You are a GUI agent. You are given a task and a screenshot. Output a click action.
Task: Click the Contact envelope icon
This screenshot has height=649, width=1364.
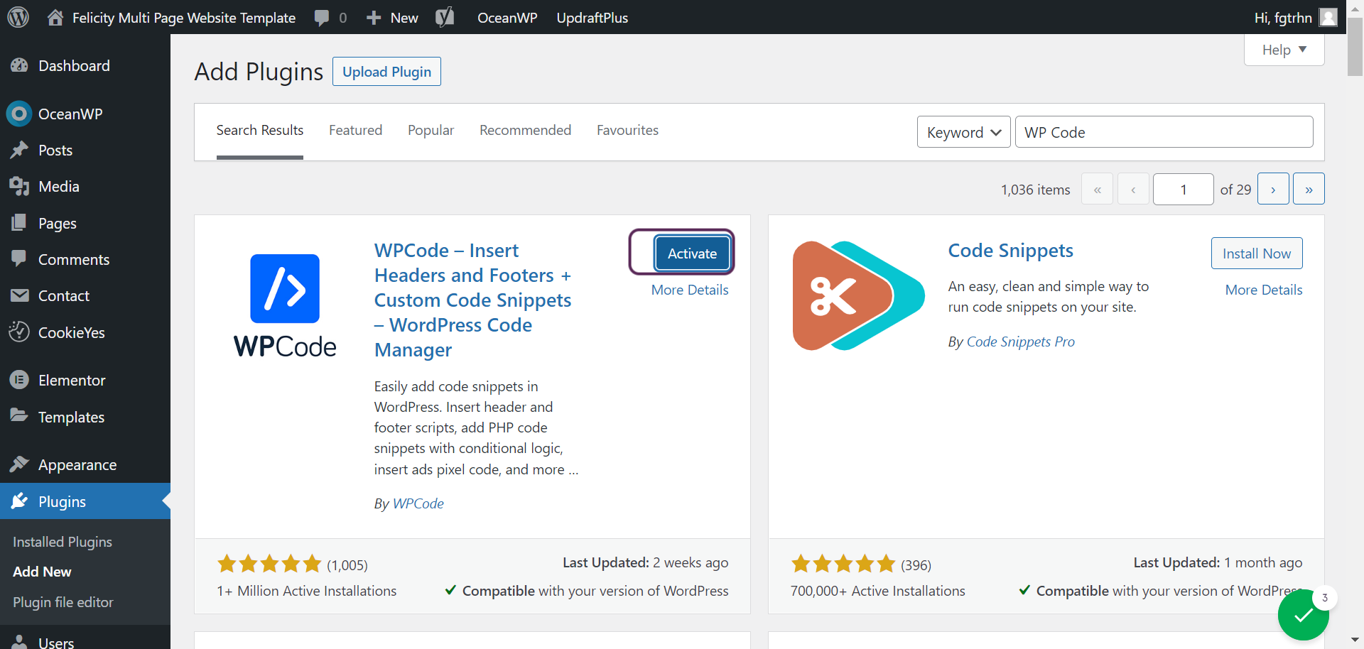19,295
